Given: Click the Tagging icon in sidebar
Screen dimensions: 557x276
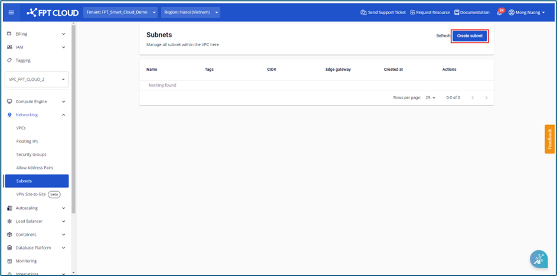Looking at the screenshot, I should [9, 60].
